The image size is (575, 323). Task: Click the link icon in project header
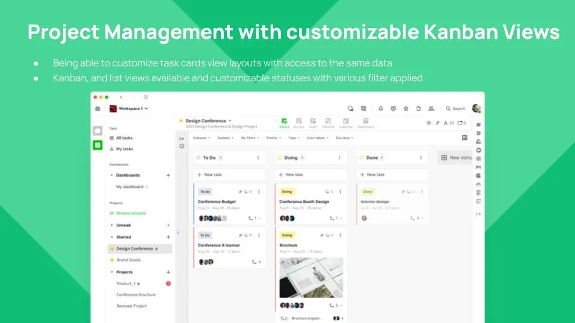coord(437,123)
